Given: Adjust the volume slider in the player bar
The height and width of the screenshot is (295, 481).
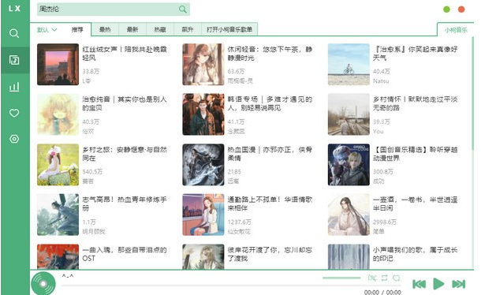Looking at the screenshot, I should [x=341, y=278].
